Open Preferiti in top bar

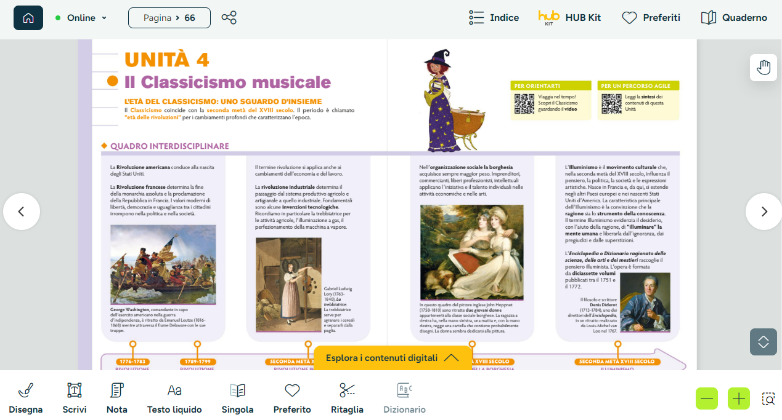(x=651, y=18)
